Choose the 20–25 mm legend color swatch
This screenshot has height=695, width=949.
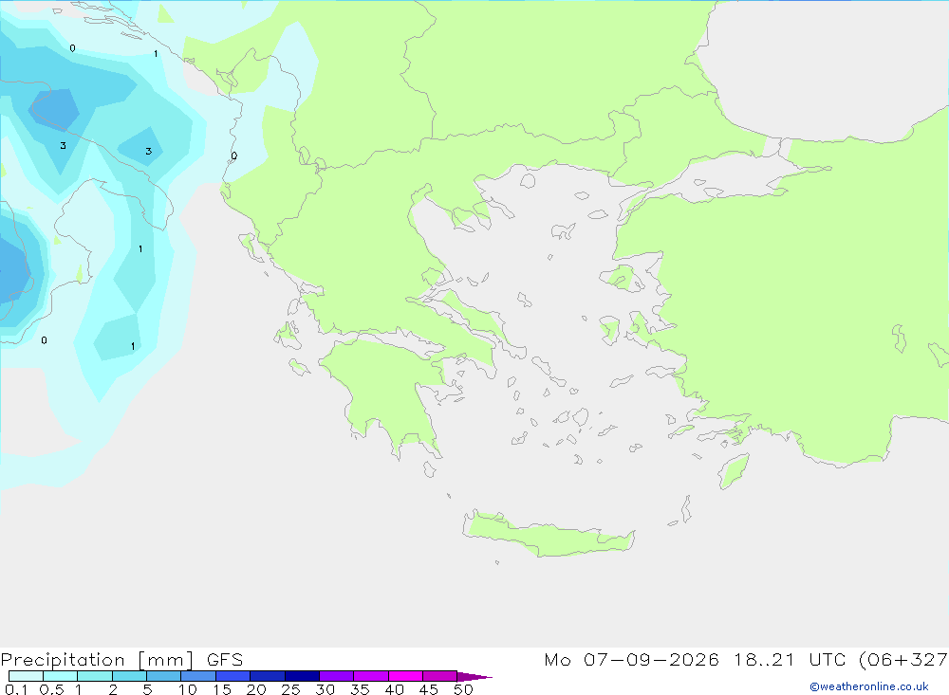[x=268, y=676]
